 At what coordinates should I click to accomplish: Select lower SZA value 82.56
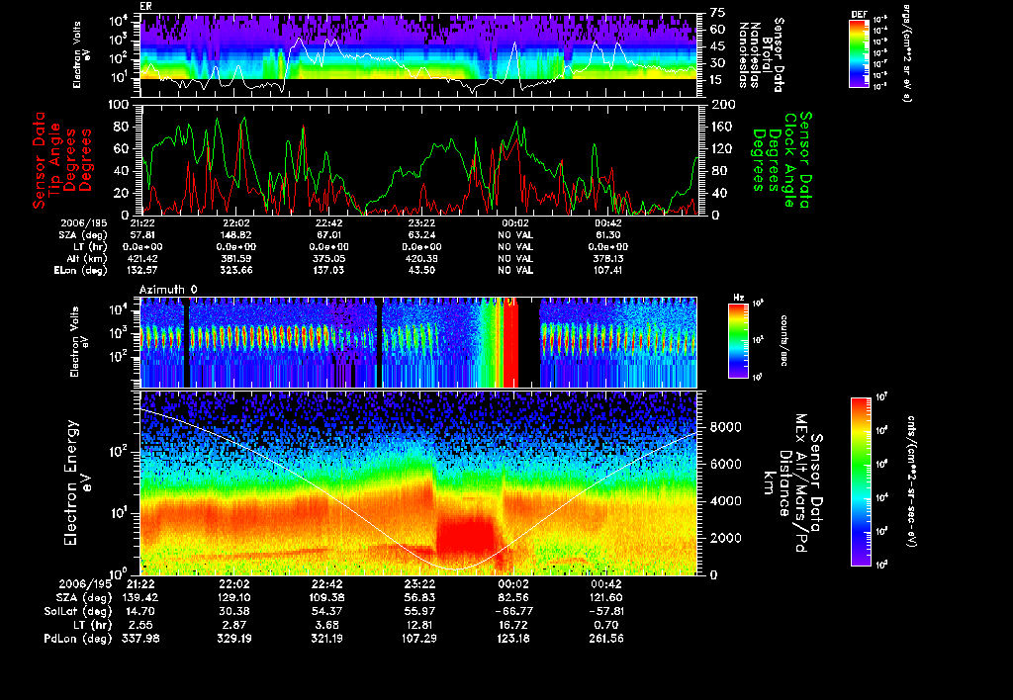(513, 597)
